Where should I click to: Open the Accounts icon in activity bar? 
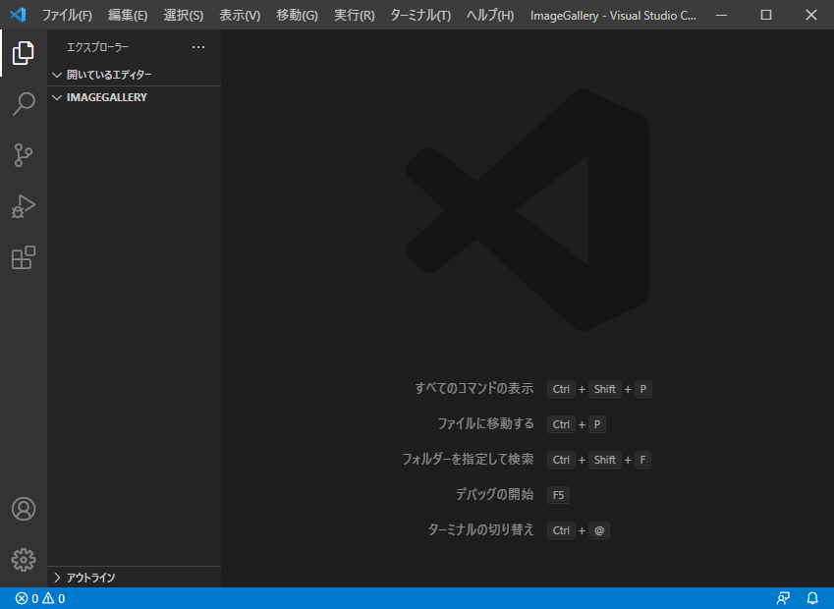pyautogui.click(x=24, y=509)
